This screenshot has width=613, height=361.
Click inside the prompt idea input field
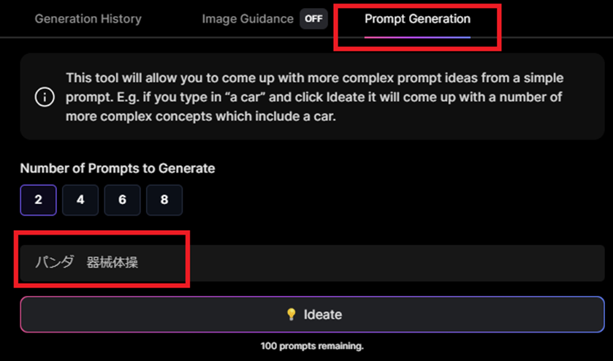313,263
